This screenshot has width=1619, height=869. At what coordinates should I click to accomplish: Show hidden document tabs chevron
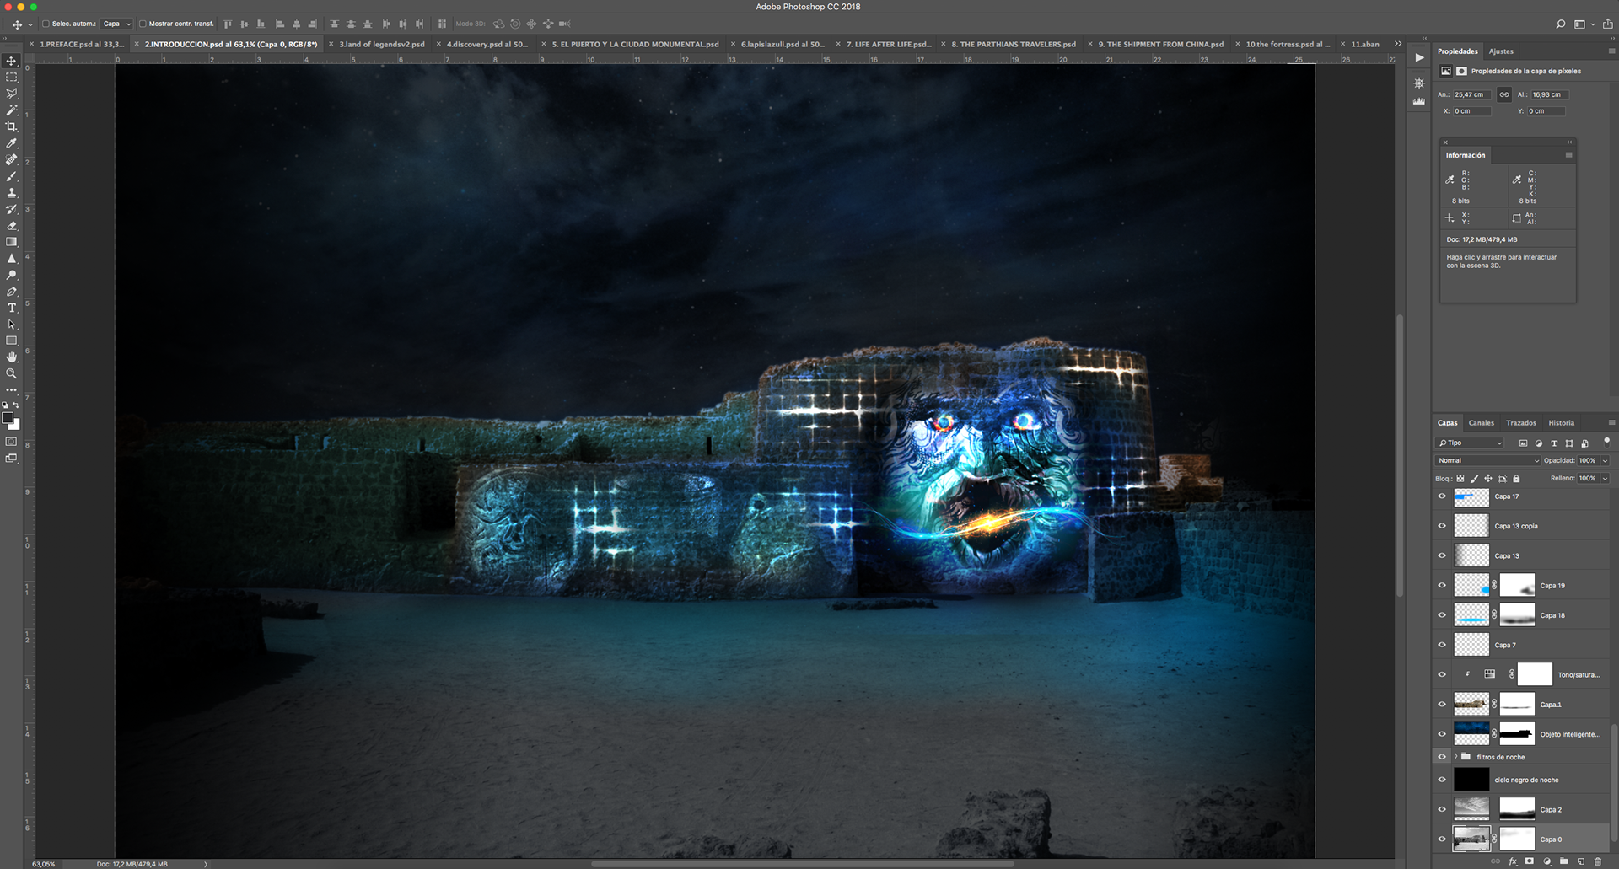tap(1398, 44)
